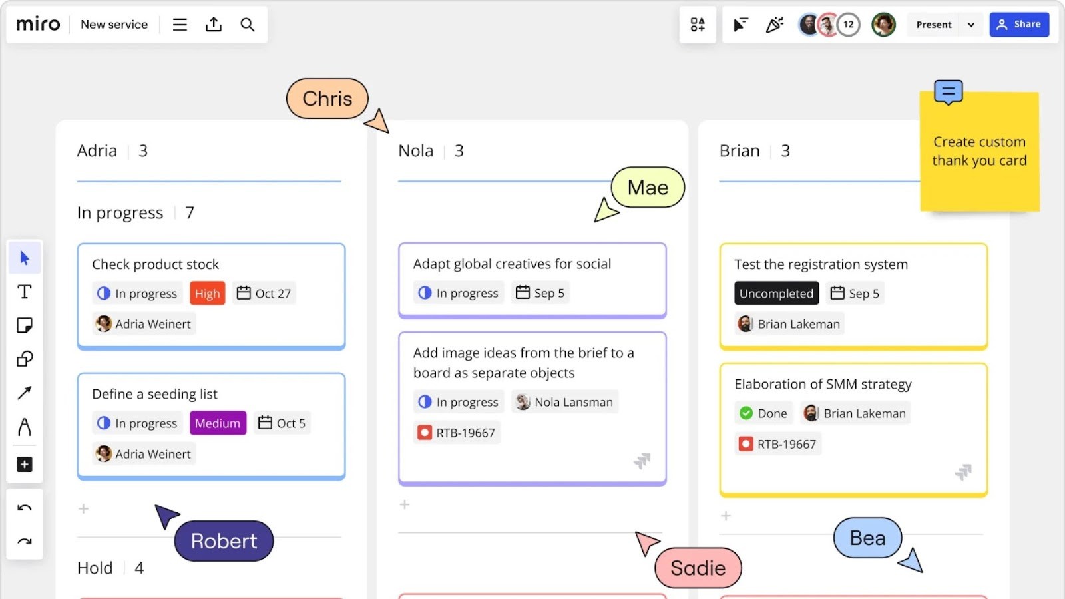The height and width of the screenshot is (599, 1065).
Task: Pick the Sticky note tool
Action: (25, 325)
